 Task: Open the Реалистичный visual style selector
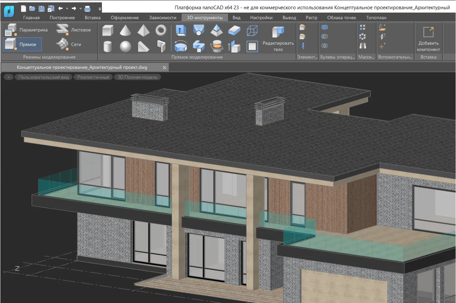93,77
